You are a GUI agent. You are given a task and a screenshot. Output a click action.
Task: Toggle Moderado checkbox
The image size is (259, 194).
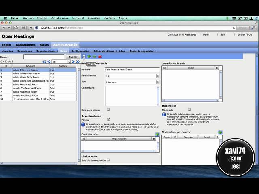(x=189, y=110)
